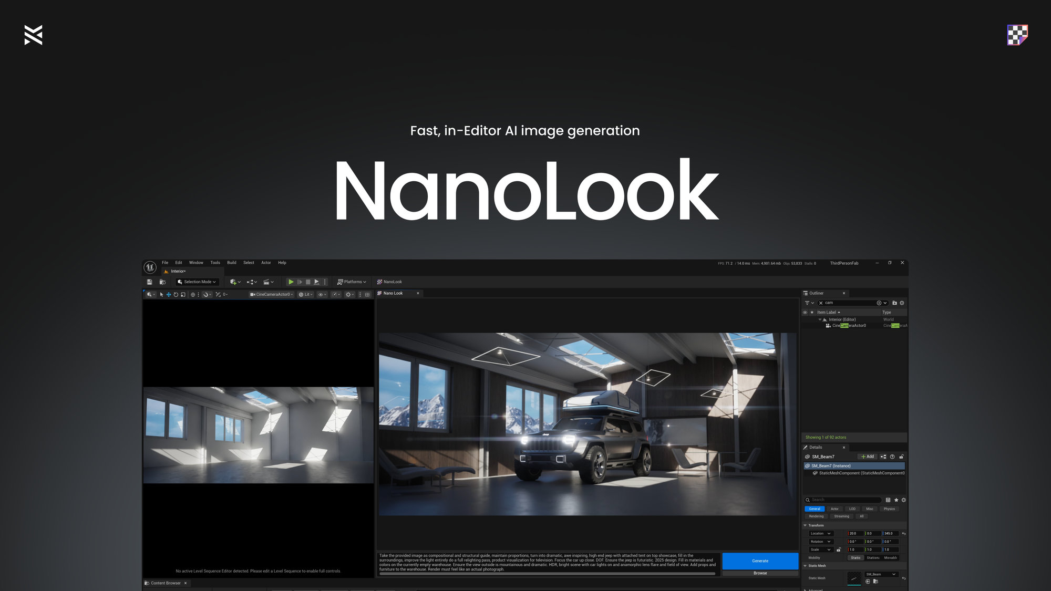Viewport: 1051px width, 591px height.
Task: Open the Platforms dropdown menu
Action: (x=352, y=282)
